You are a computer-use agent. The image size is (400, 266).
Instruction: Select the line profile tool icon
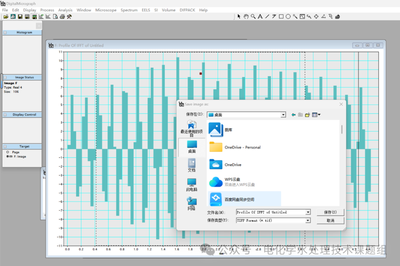pos(302,16)
